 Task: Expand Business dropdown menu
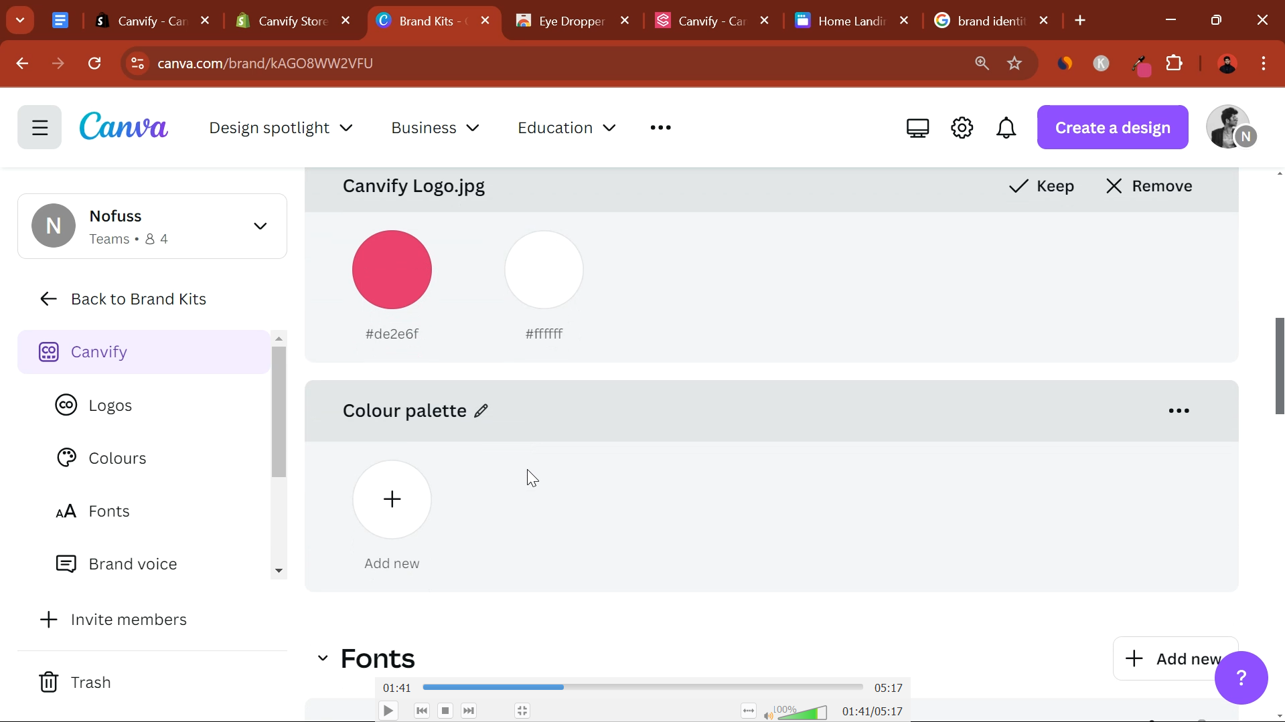tap(435, 128)
